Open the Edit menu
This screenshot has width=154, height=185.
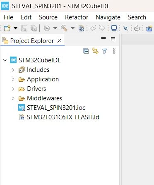(x=26, y=17)
